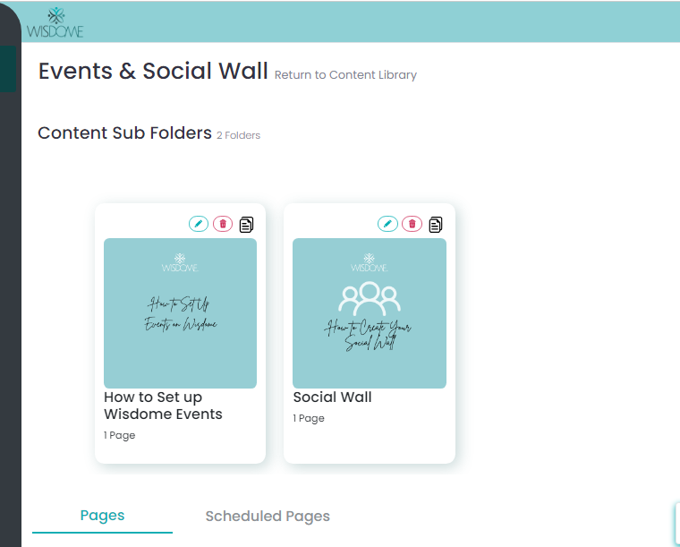Click the pages icon on the Wisdome Events card
The height and width of the screenshot is (547, 680).
(x=247, y=224)
